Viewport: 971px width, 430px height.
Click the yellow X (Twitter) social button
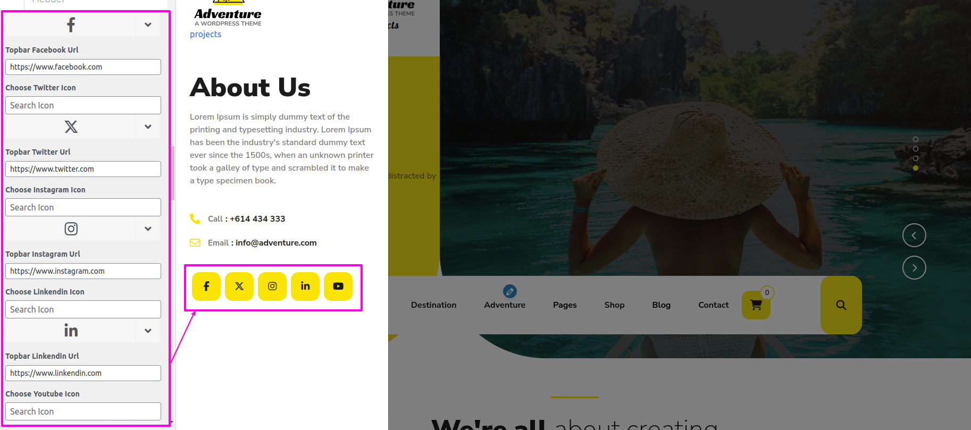tap(239, 286)
